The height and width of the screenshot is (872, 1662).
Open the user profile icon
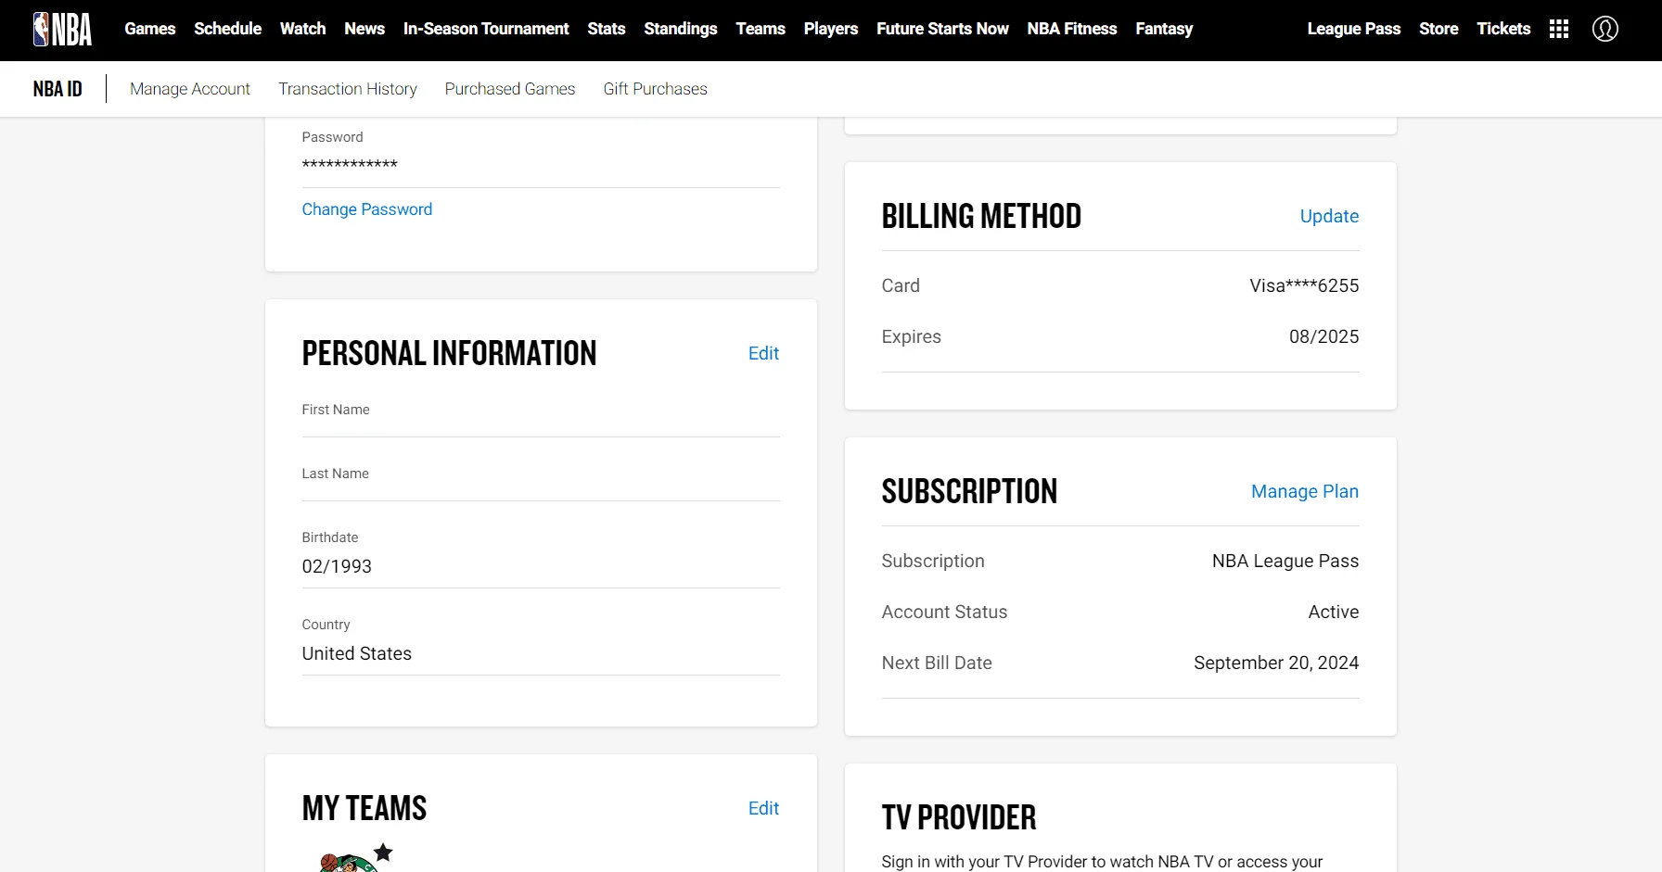(x=1605, y=29)
